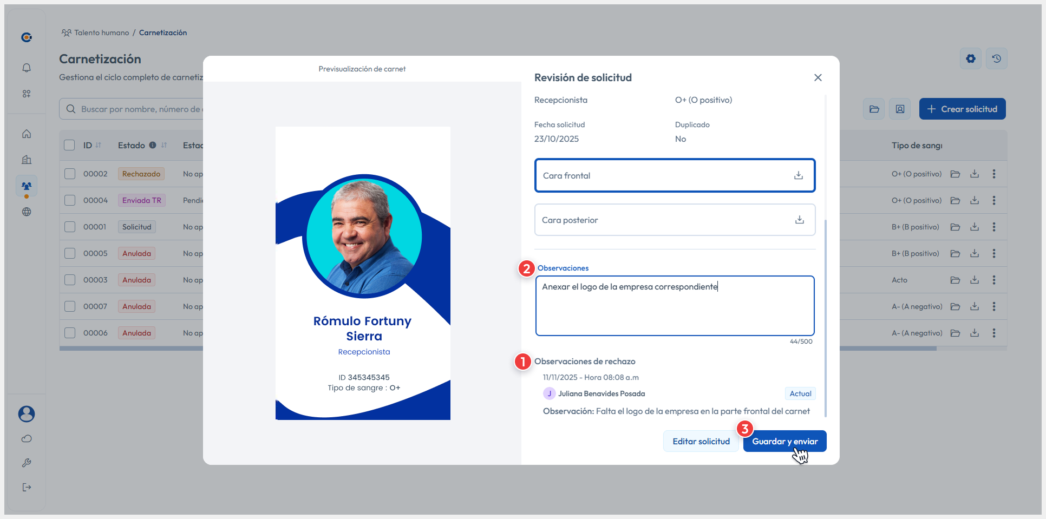Click the logout icon in sidebar
The image size is (1046, 519).
[x=27, y=487]
